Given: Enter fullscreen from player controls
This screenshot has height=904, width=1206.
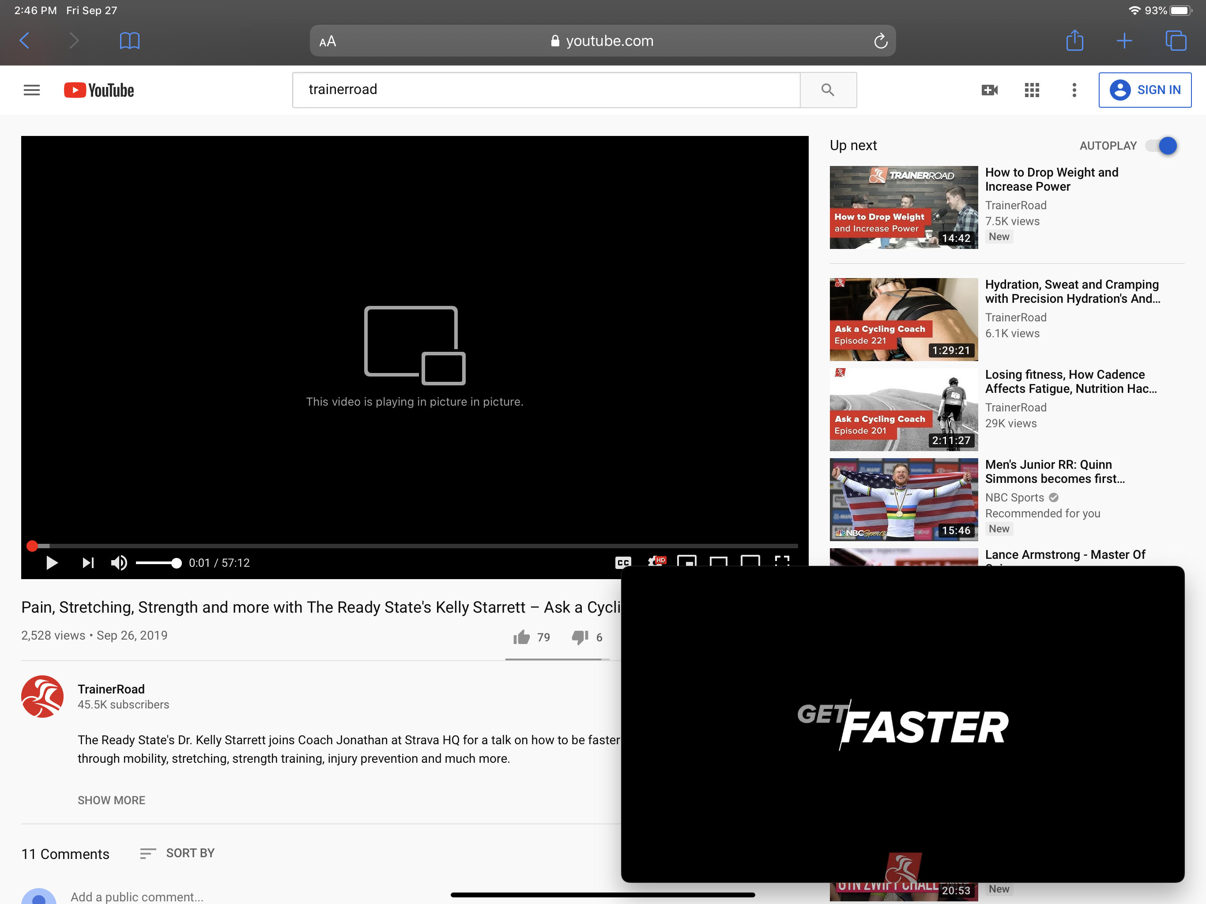Looking at the screenshot, I should 782,561.
